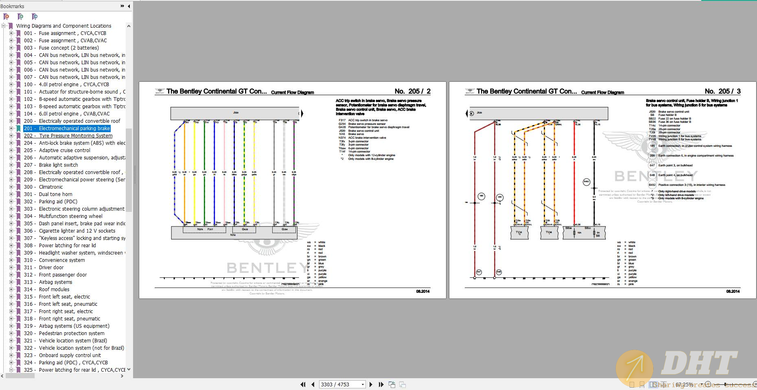This screenshot has height=390, width=757.
Task: Select bookmark 202 - Tyre Pressure Monitoring System
Action: [68, 135]
